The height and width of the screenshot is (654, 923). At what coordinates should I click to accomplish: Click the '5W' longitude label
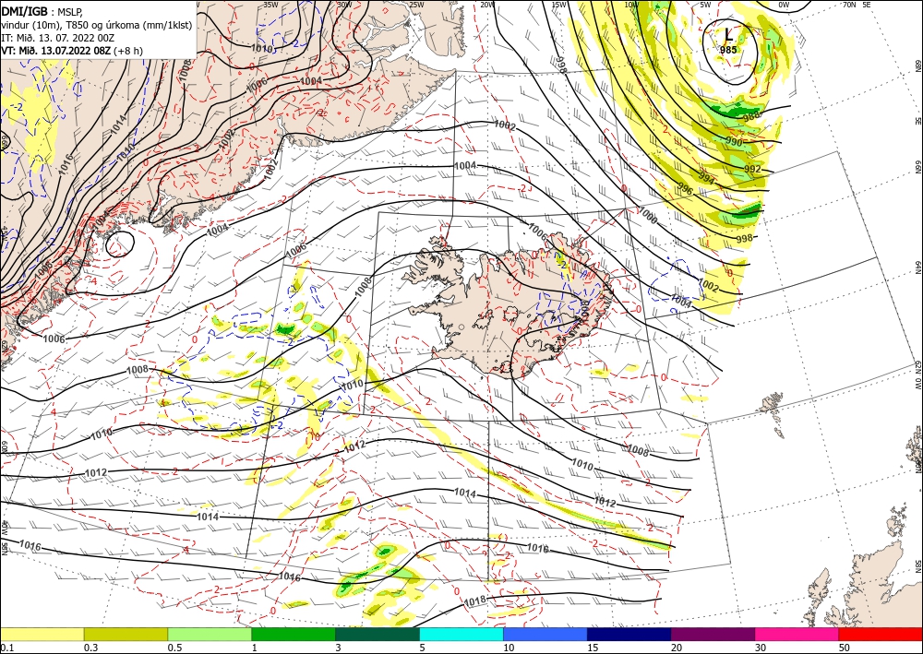point(706,5)
